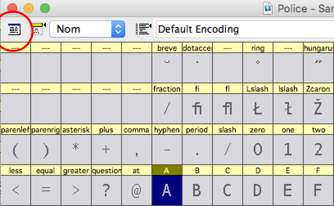Choose the fl ligature glyph cell
This screenshot has width=334, height=206.
pyautogui.click(x=227, y=109)
